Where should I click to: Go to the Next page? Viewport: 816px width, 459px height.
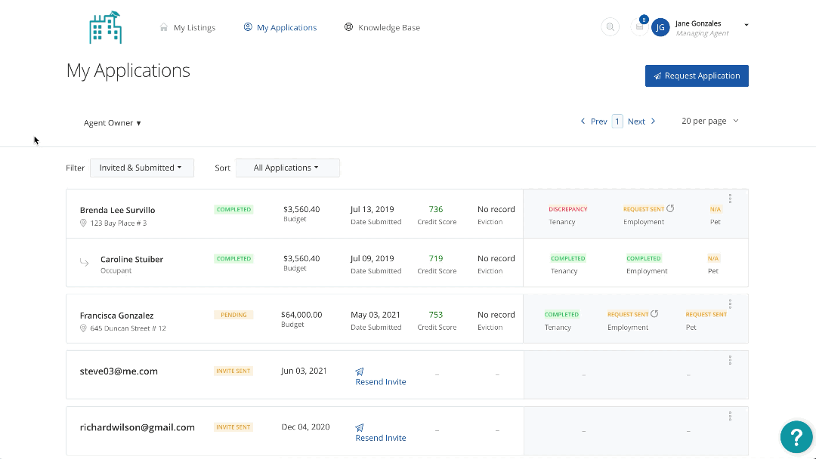coord(641,122)
